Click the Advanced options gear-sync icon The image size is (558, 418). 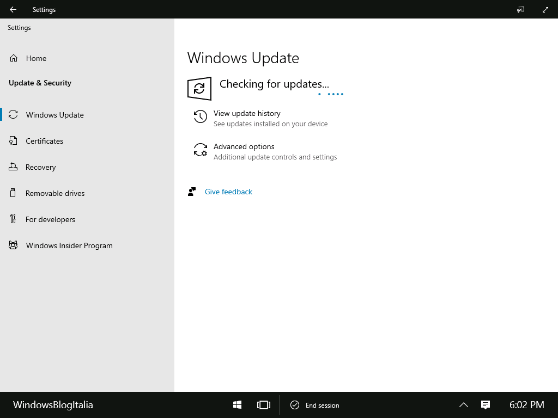click(x=201, y=150)
